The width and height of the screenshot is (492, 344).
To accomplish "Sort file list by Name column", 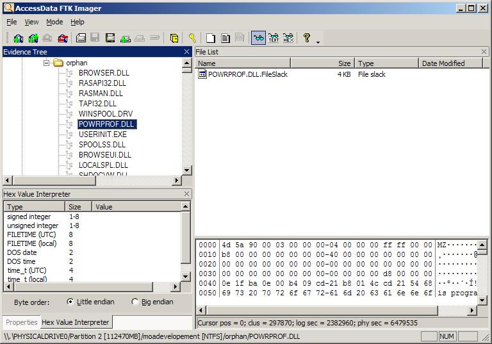I will pyautogui.click(x=243, y=63).
